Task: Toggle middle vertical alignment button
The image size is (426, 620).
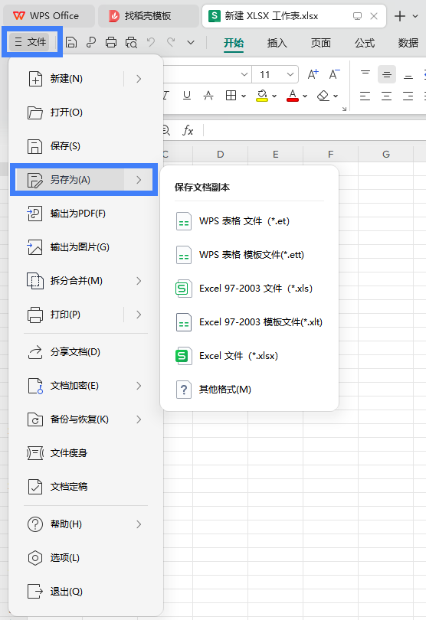Action: [387, 74]
